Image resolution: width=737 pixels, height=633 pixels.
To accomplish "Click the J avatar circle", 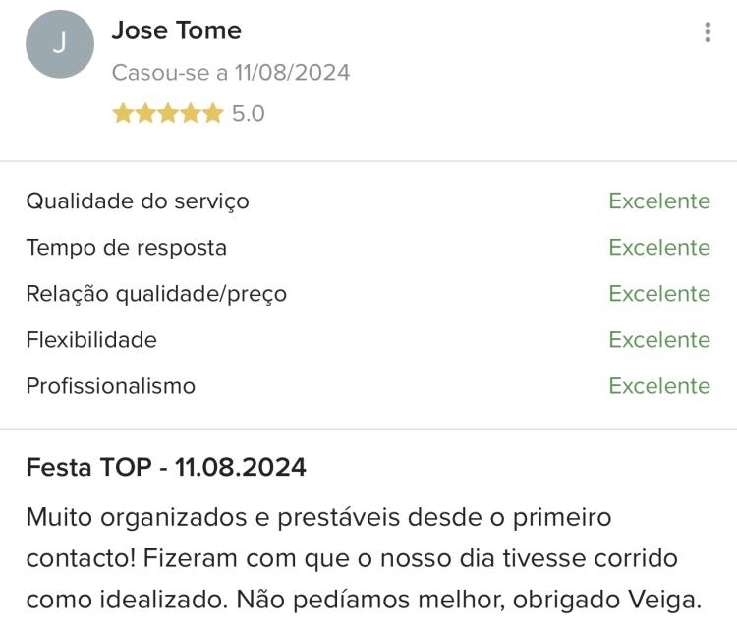I will point(60,43).
